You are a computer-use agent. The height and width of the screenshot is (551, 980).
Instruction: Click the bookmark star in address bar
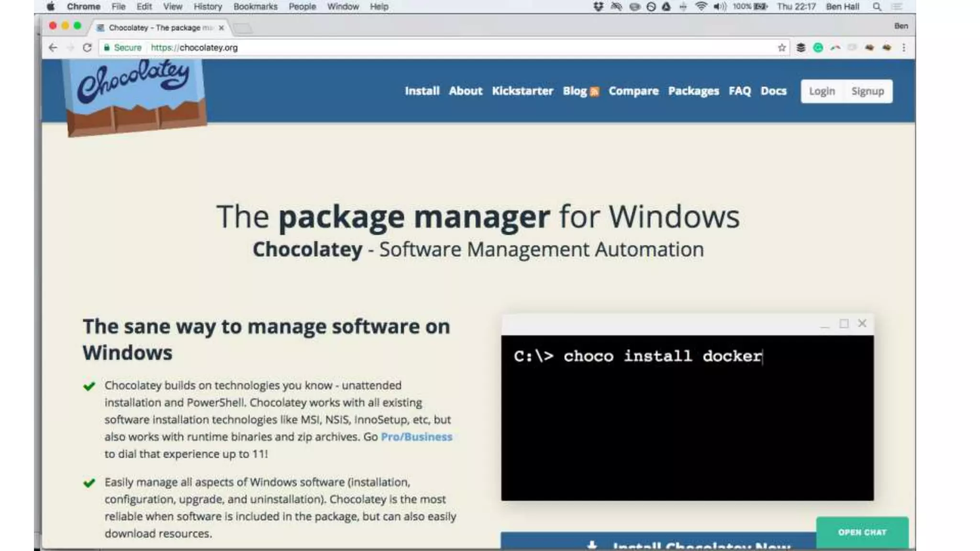[781, 47]
